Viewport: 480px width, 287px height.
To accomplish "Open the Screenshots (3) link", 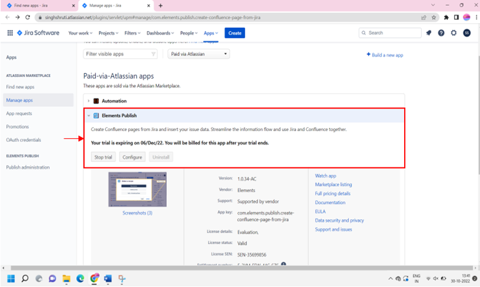I will click(138, 213).
